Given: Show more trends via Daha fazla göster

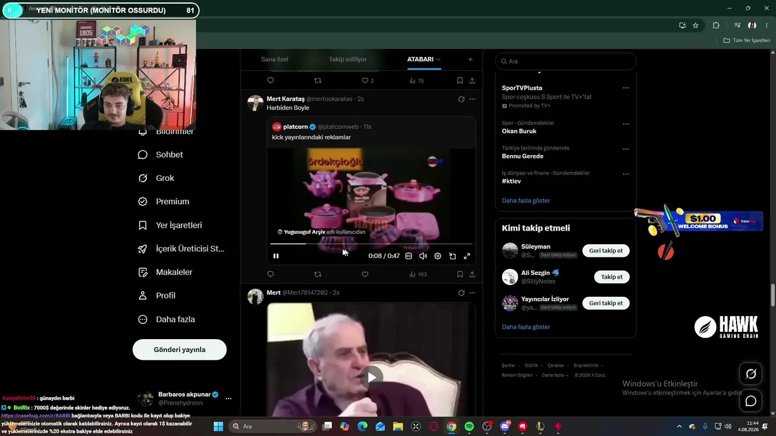Looking at the screenshot, I should coord(526,200).
